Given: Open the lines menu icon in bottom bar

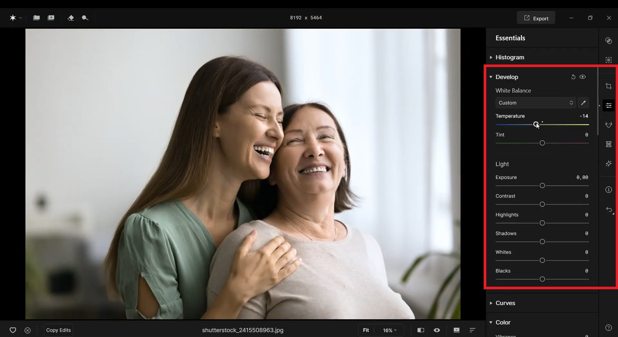Looking at the screenshot, I should coord(472,330).
